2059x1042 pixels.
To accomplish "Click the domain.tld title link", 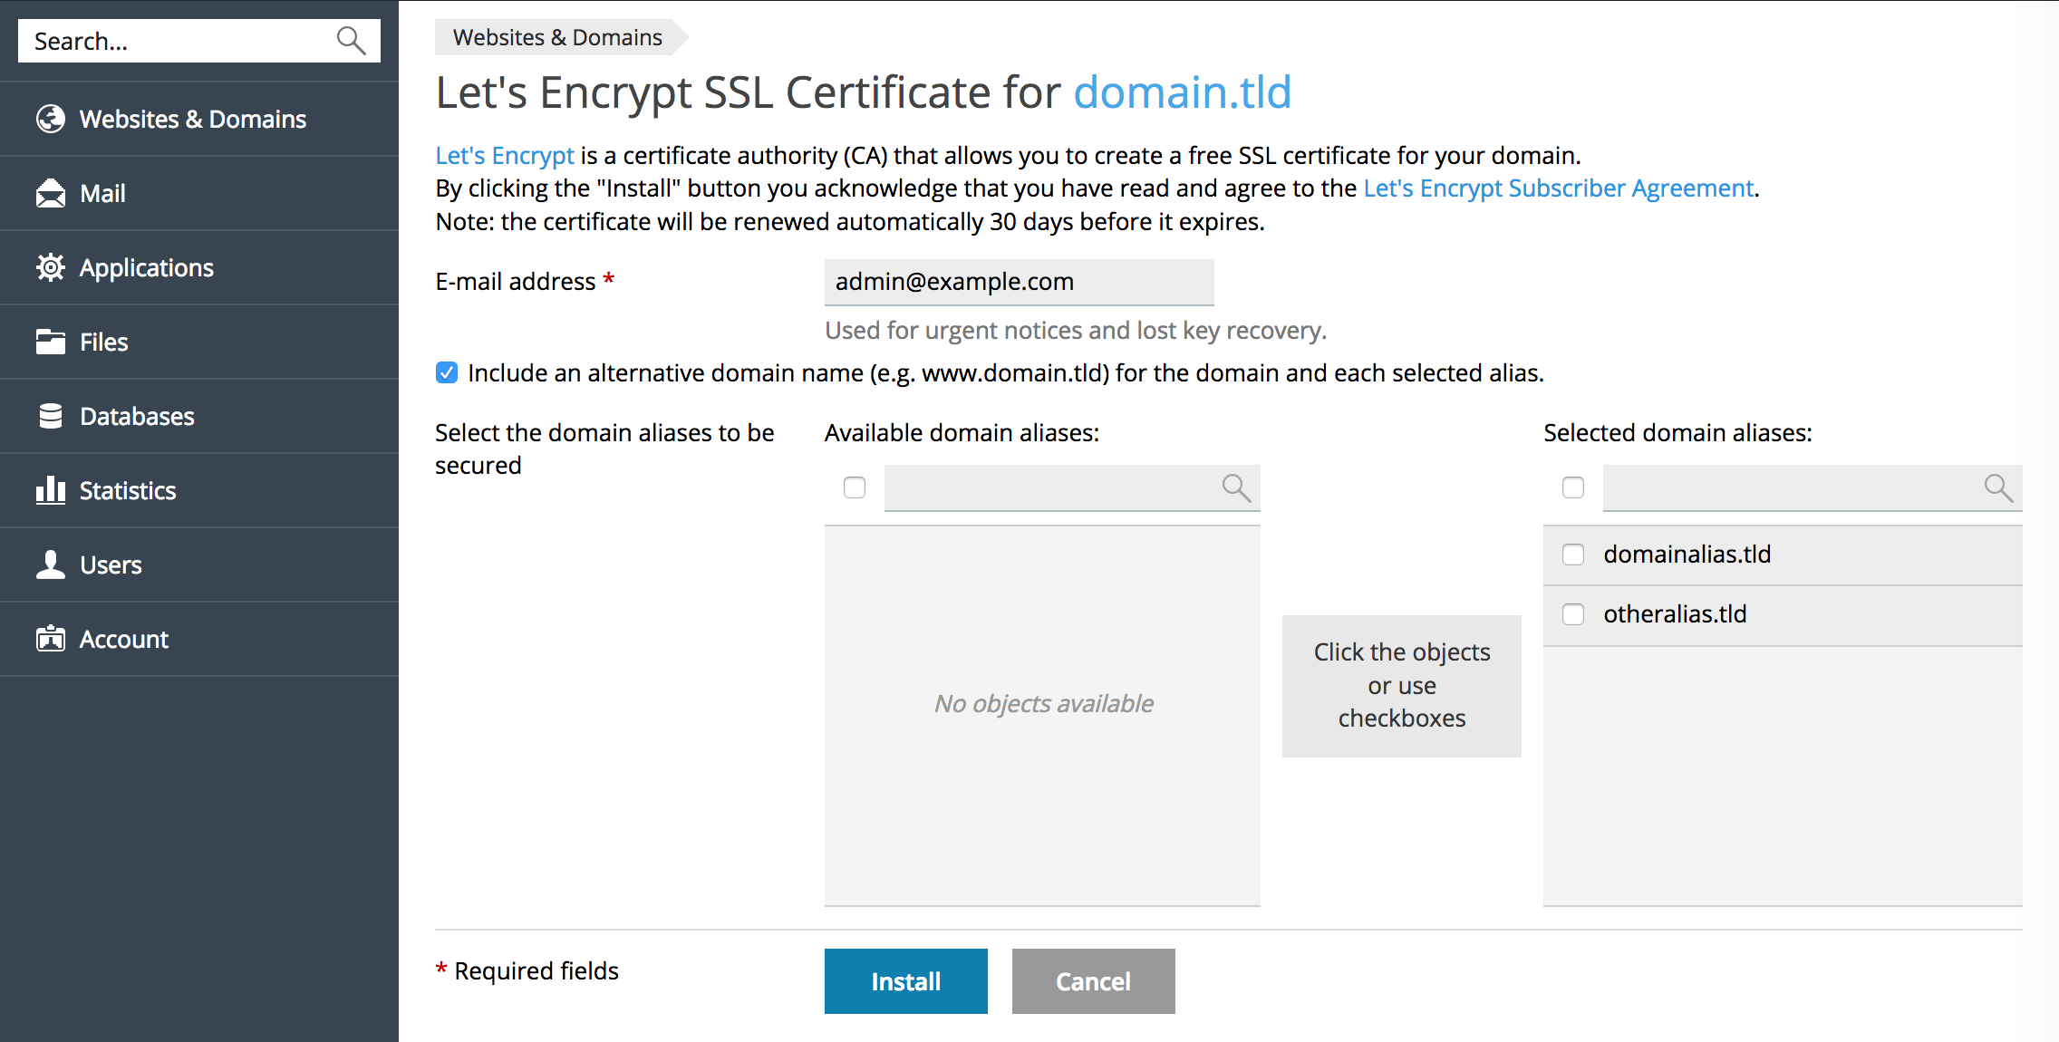I will tap(1182, 92).
